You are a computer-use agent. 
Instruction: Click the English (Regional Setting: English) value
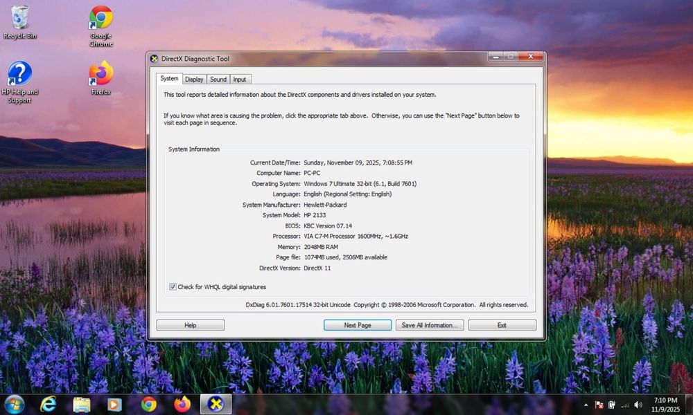(x=348, y=194)
